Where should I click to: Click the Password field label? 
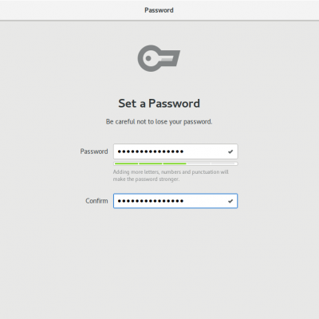coord(94,152)
